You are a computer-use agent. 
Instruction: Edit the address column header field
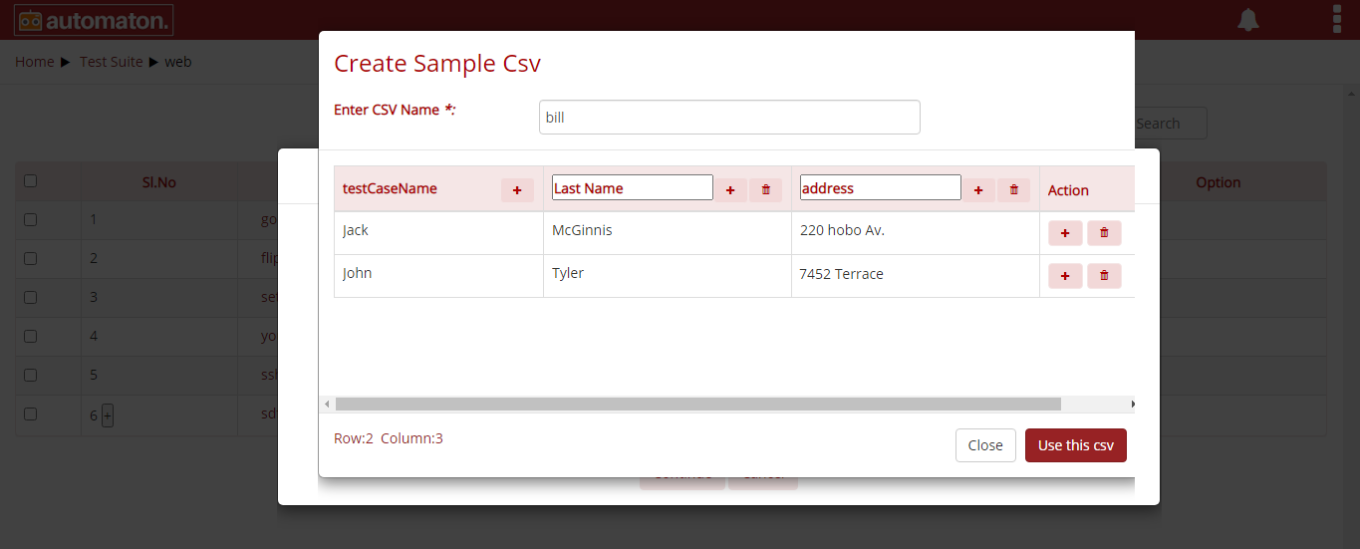[x=881, y=187]
